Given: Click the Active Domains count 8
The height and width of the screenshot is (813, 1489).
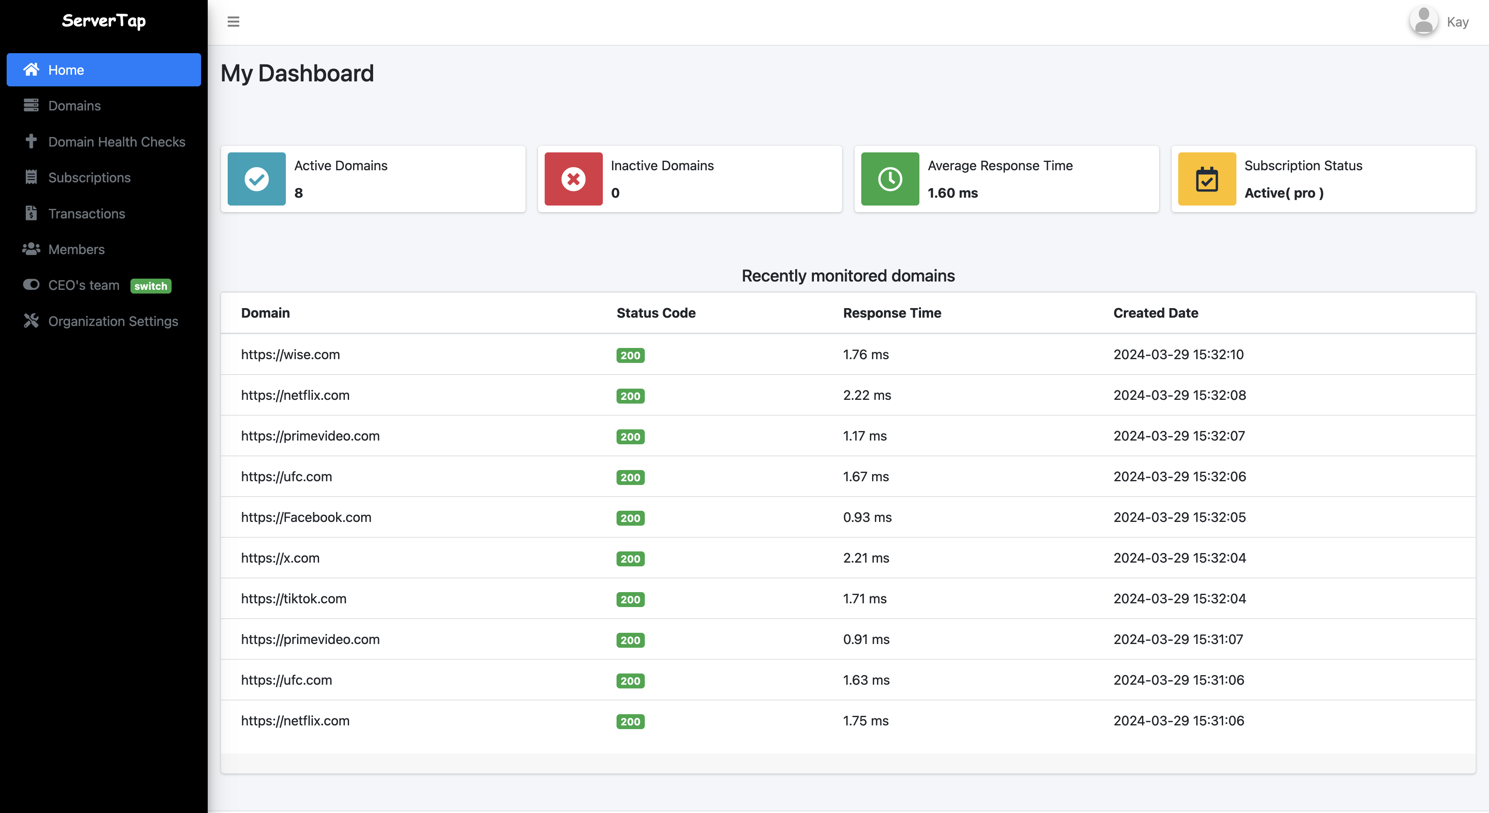Looking at the screenshot, I should pyautogui.click(x=298, y=193).
